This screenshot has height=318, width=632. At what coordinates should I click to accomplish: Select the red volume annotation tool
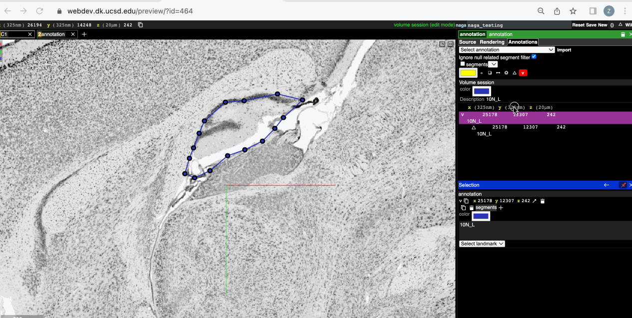[x=523, y=73]
